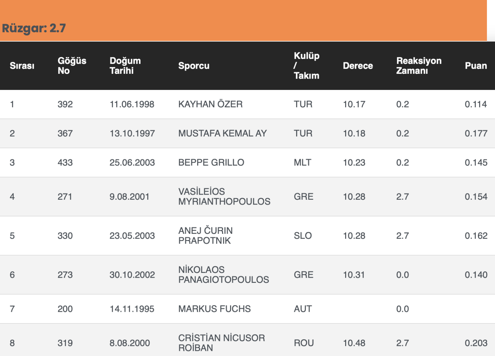Select VASİLEİOS MYRIANTHOPOULOS in the table
Image resolution: width=495 pixels, height=356 pixels.
click(224, 197)
